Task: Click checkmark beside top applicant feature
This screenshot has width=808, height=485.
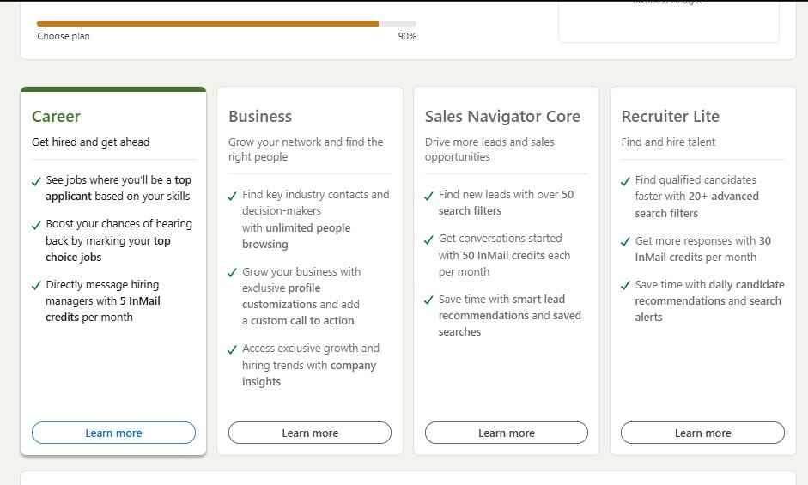Action: (36, 181)
